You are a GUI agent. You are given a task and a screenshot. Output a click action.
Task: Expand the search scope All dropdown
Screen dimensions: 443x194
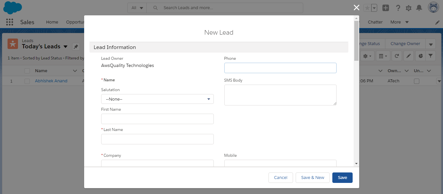[x=137, y=8]
